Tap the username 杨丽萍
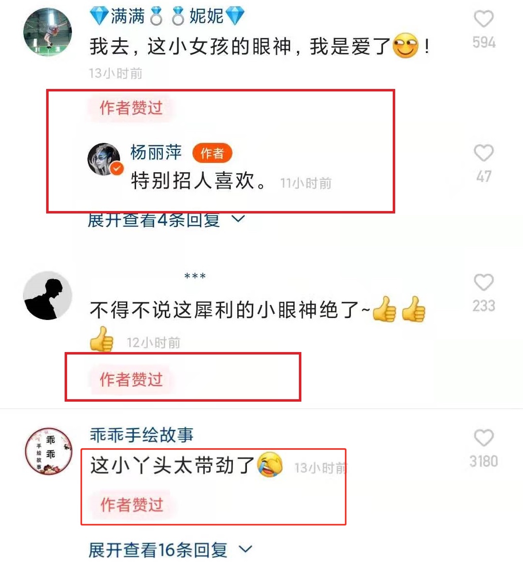 coord(156,153)
